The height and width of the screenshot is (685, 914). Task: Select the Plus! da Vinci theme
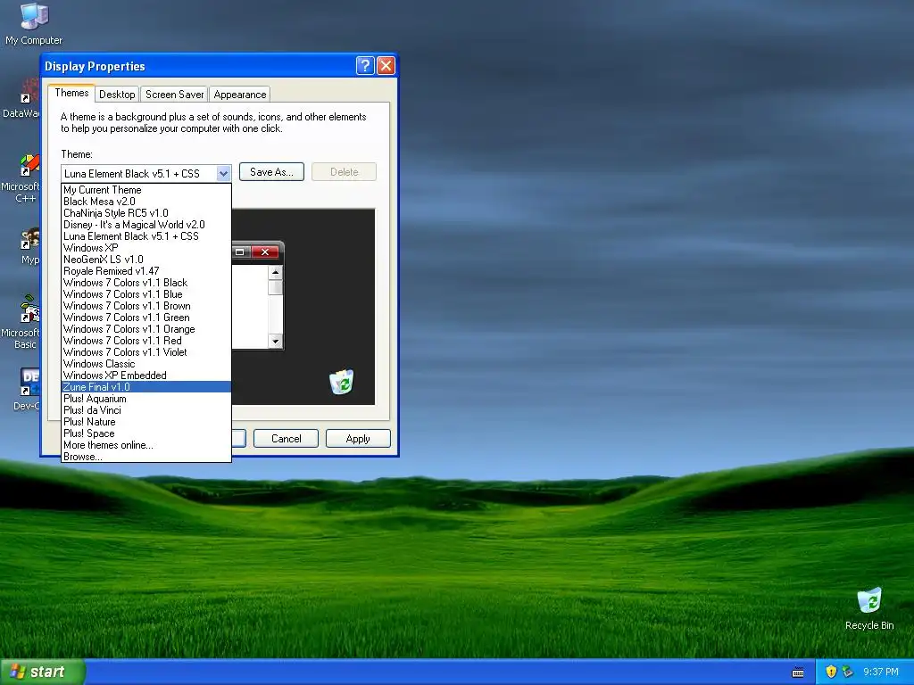click(x=146, y=410)
